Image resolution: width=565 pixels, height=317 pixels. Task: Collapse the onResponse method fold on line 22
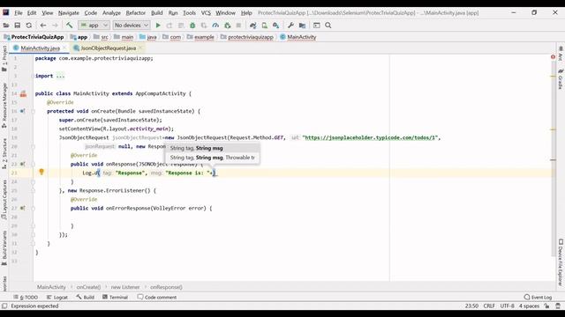click(33, 165)
